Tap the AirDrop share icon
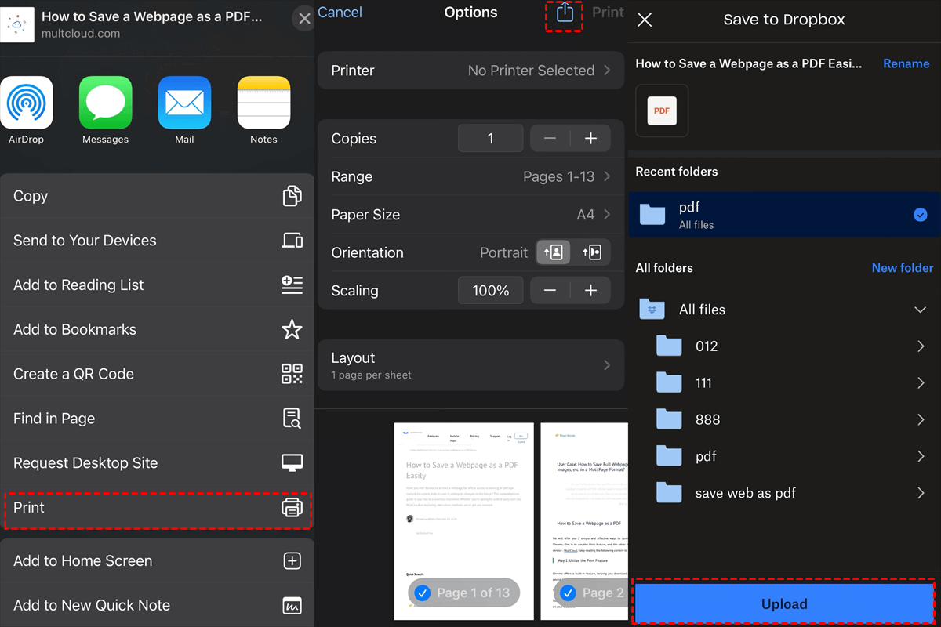The width and height of the screenshot is (941, 627). pyautogui.click(x=27, y=103)
